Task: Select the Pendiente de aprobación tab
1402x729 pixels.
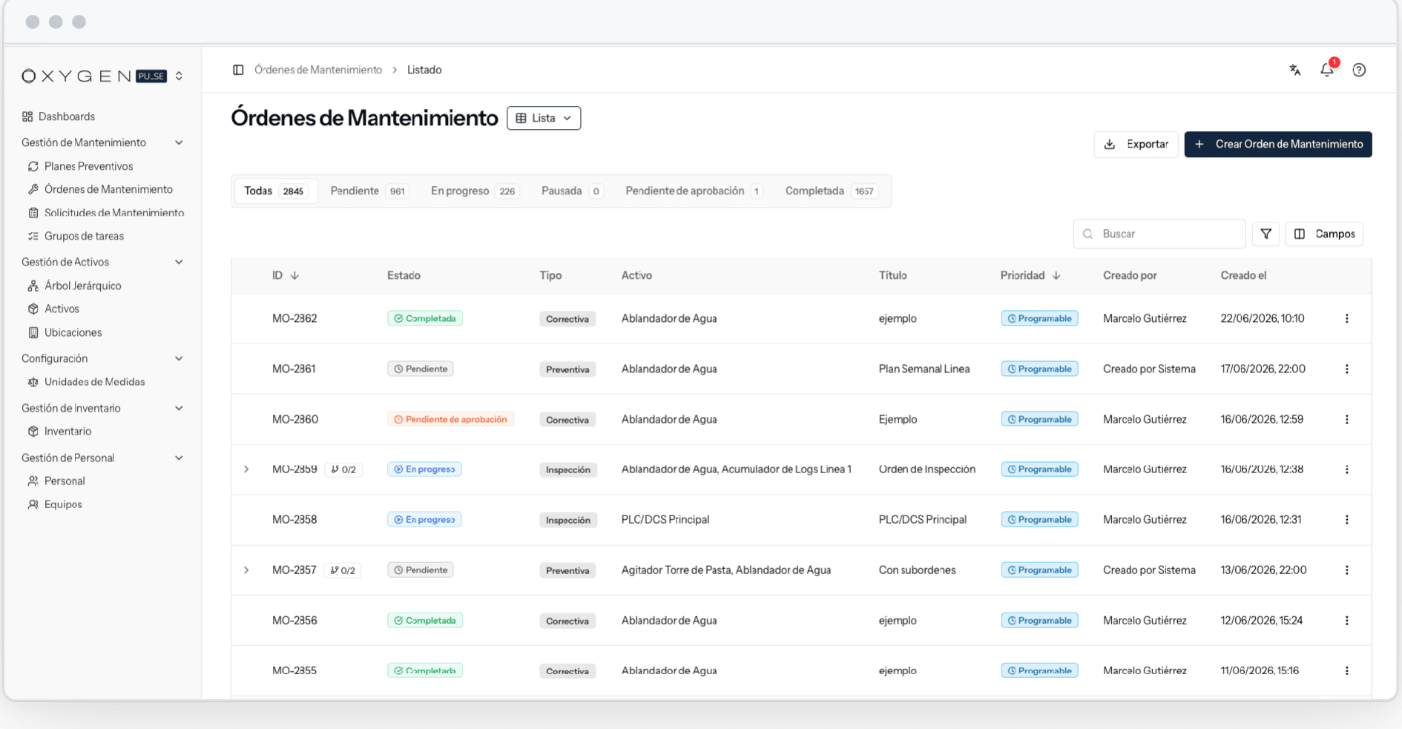Action: click(693, 191)
